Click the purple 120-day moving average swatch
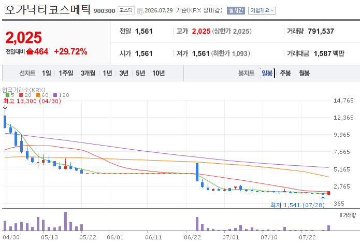The width and height of the screenshot is (360, 244). click(x=55, y=95)
